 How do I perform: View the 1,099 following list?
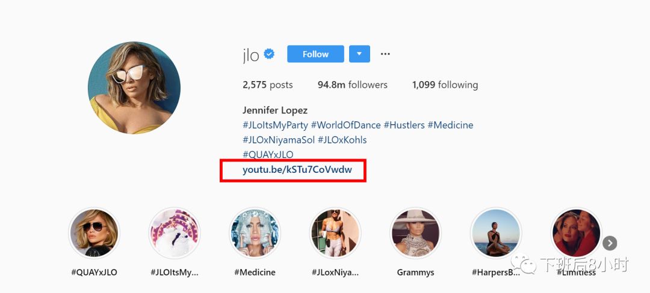tap(445, 85)
